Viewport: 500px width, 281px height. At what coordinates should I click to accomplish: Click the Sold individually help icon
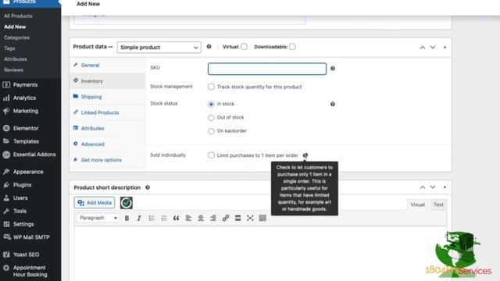[305, 155]
